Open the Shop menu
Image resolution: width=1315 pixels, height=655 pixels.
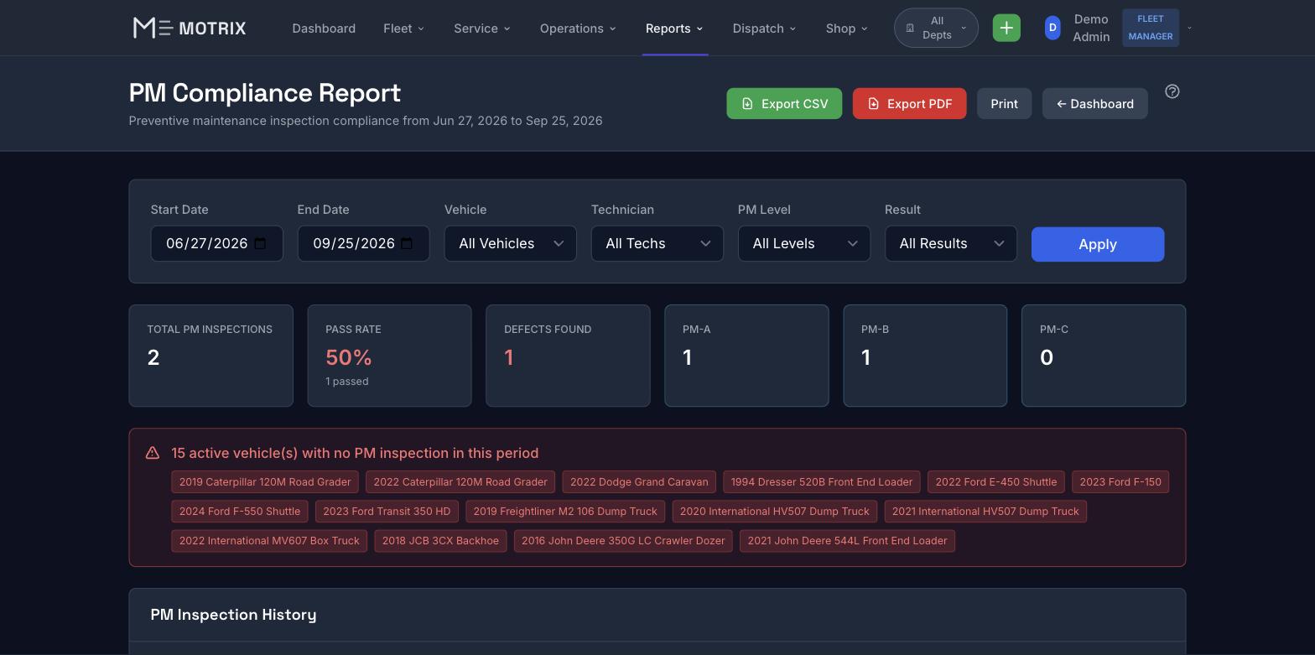[846, 28]
